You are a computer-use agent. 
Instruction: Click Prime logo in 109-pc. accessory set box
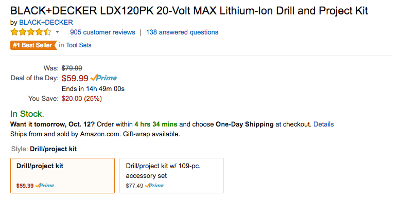click(x=154, y=186)
